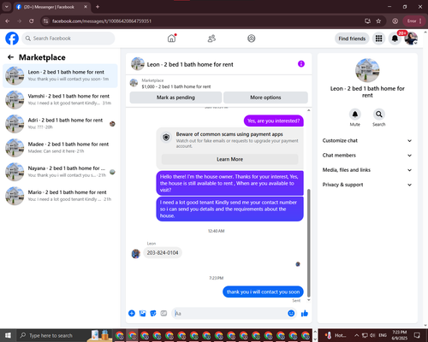This screenshot has width=428, height=342.
Task: Focus the Search Facebook field
Action: click(x=68, y=38)
